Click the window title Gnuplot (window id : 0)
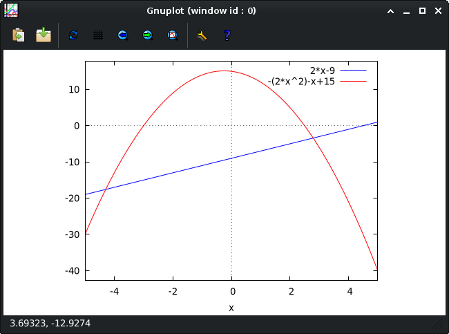The image size is (449, 334). point(201,11)
